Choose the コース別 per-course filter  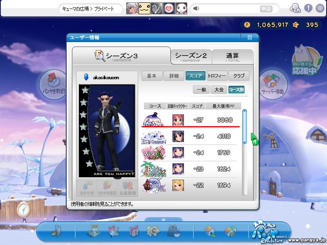click(236, 90)
